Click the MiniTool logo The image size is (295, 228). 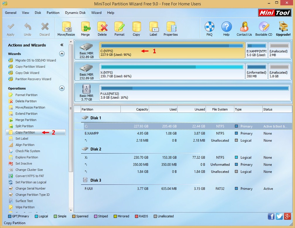tap(275, 13)
